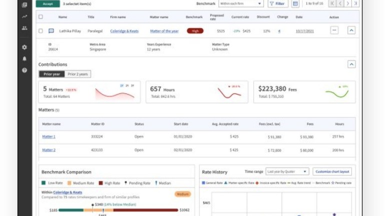Switch to the Prior 2 years tab
The width and height of the screenshot is (385, 216).
tap(78, 74)
